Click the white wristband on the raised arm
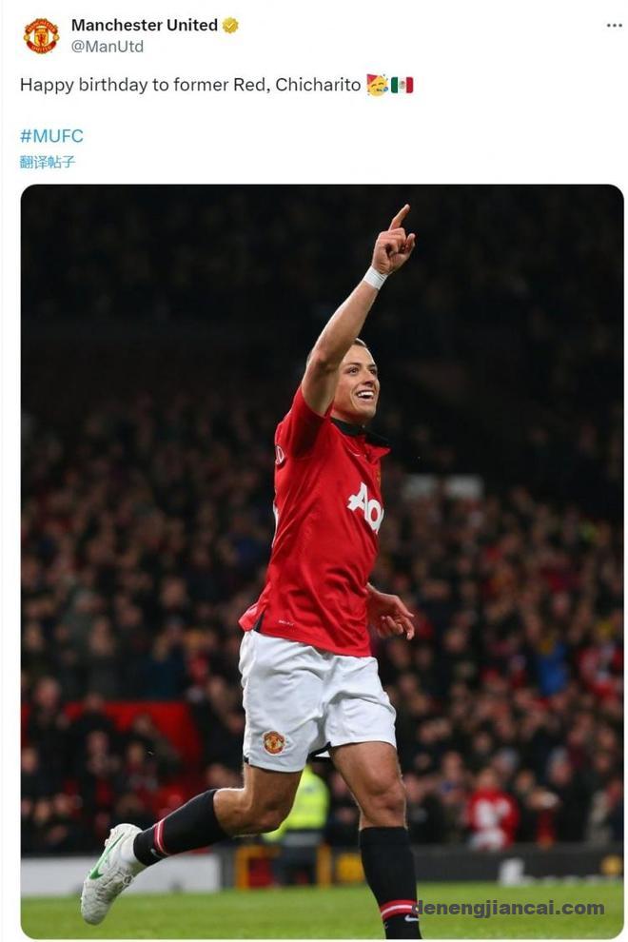Screen dimensions: 628x942 [x=375, y=278]
